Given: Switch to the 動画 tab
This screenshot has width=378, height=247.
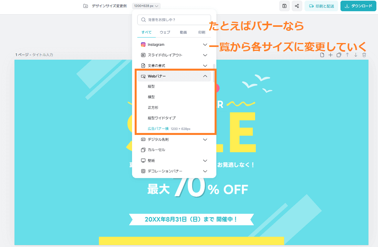Looking at the screenshot, I should coord(183,32).
